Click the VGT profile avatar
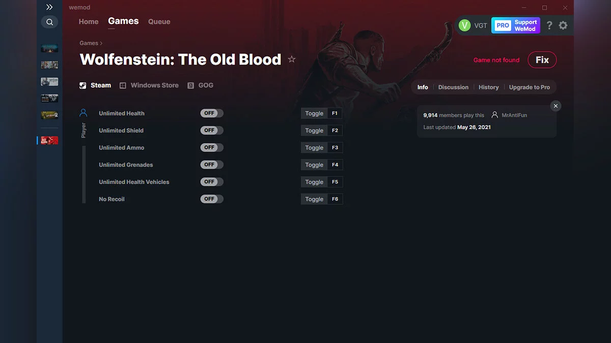The width and height of the screenshot is (611, 343). click(x=464, y=25)
